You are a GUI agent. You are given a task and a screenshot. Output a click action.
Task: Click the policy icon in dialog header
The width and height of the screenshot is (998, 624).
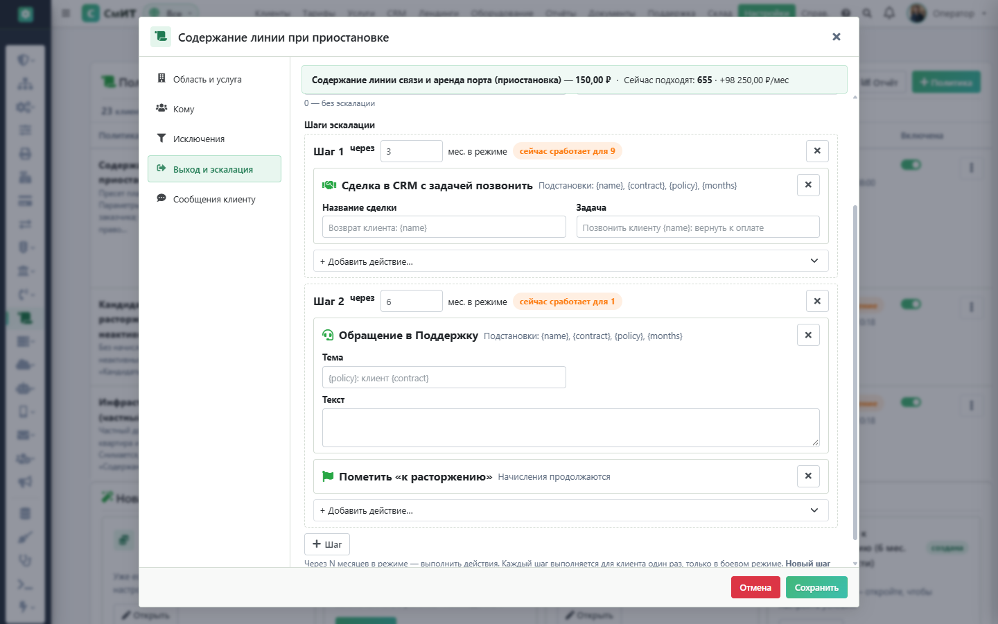click(161, 37)
